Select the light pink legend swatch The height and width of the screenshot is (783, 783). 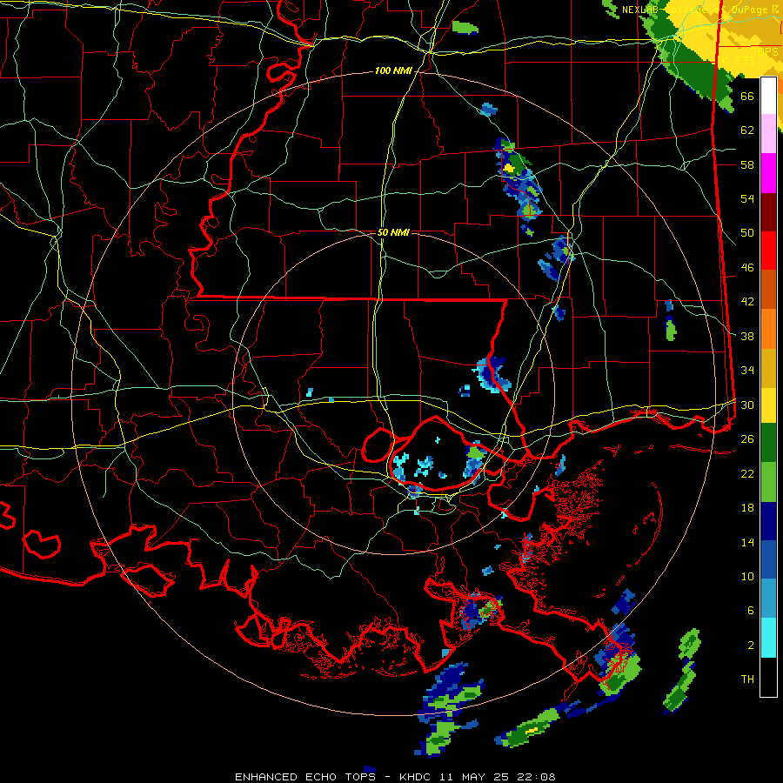pos(768,133)
